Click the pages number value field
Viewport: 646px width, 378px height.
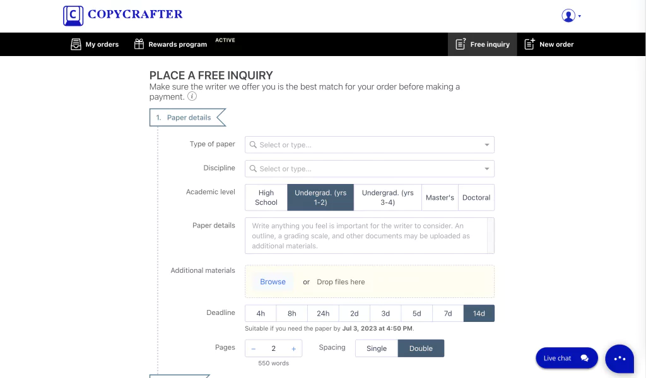pyautogui.click(x=274, y=348)
